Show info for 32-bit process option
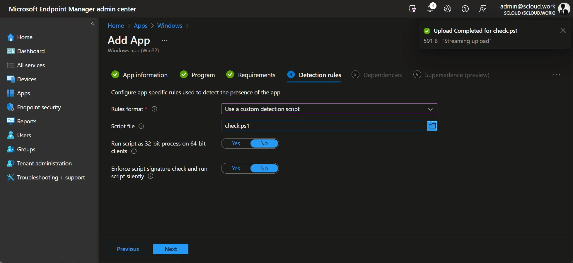This screenshot has height=263, width=573. tap(134, 151)
